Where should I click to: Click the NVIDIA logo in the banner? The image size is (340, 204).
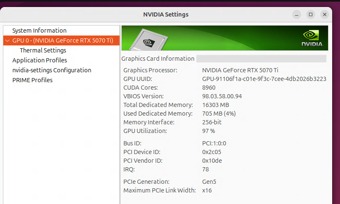(x=312, y=38)
